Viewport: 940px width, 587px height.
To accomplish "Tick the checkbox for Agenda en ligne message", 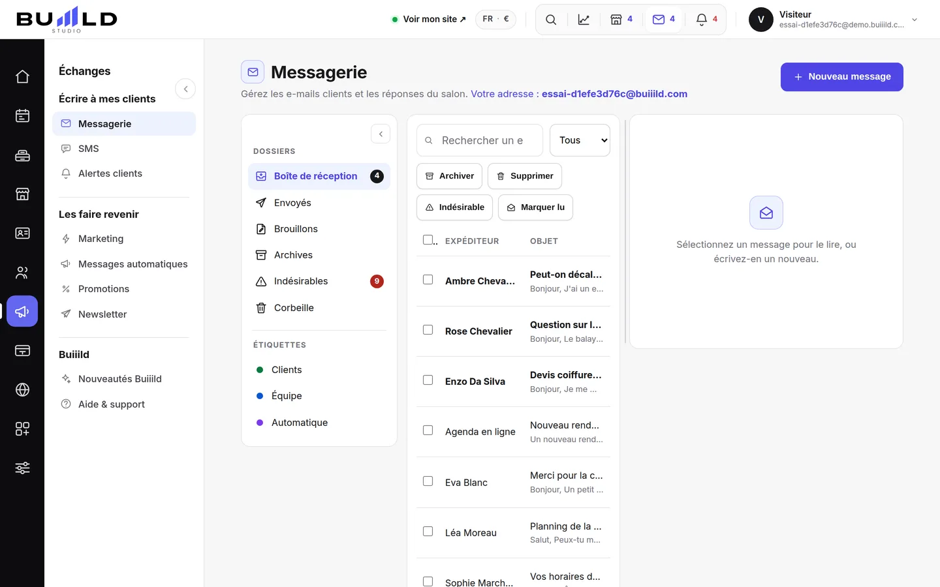I will pyautogui.click(x=428, y=430).
